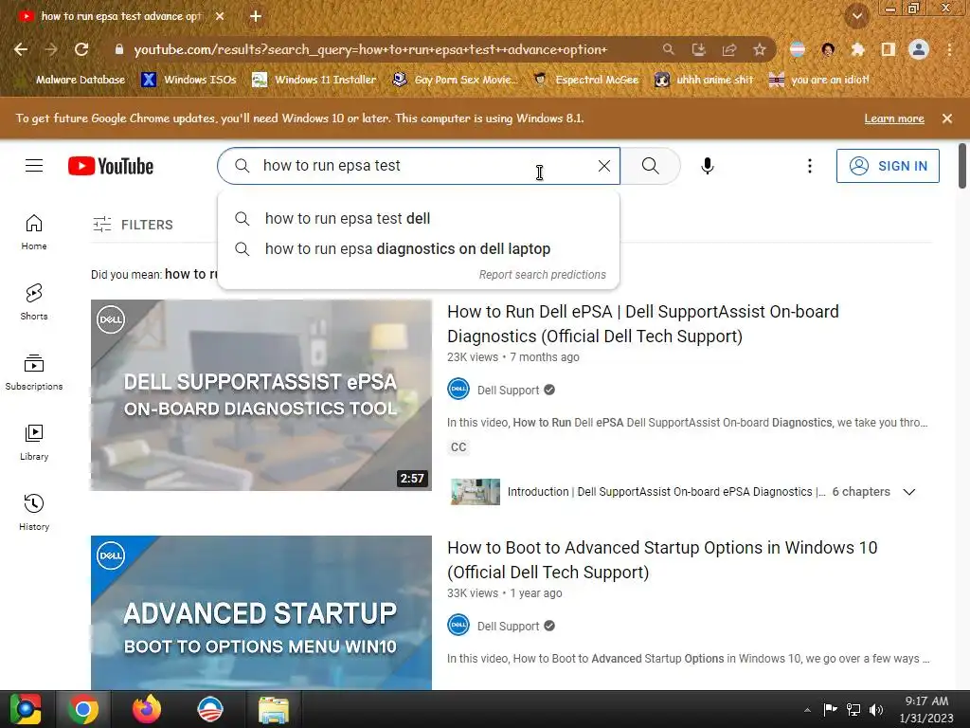
Task: Open Shorts in the YouTube sidebar
Action: pyautogui.click(x=34, y=302)
